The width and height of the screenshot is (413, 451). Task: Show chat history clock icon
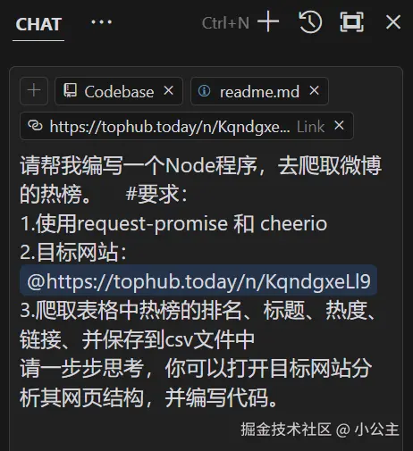point(310,21)
